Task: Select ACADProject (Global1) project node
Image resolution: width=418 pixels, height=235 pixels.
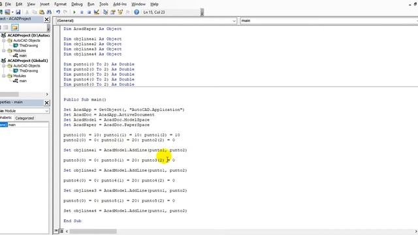Action: [27, 61]
